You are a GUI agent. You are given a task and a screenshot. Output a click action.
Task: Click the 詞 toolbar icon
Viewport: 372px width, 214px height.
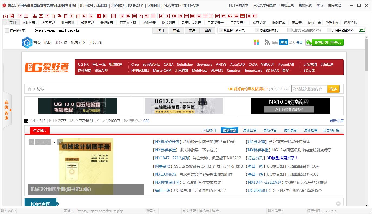(x=174, y=16)
